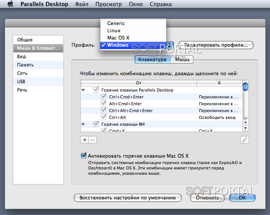Click Редактировать профили button

pos(216,45)
